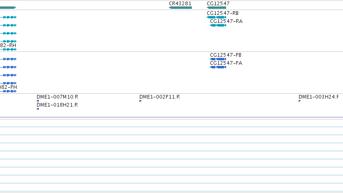Click the CR43281 gene arrow glyph
Viewport: 343px width, 193px height.
pos(180,8)
